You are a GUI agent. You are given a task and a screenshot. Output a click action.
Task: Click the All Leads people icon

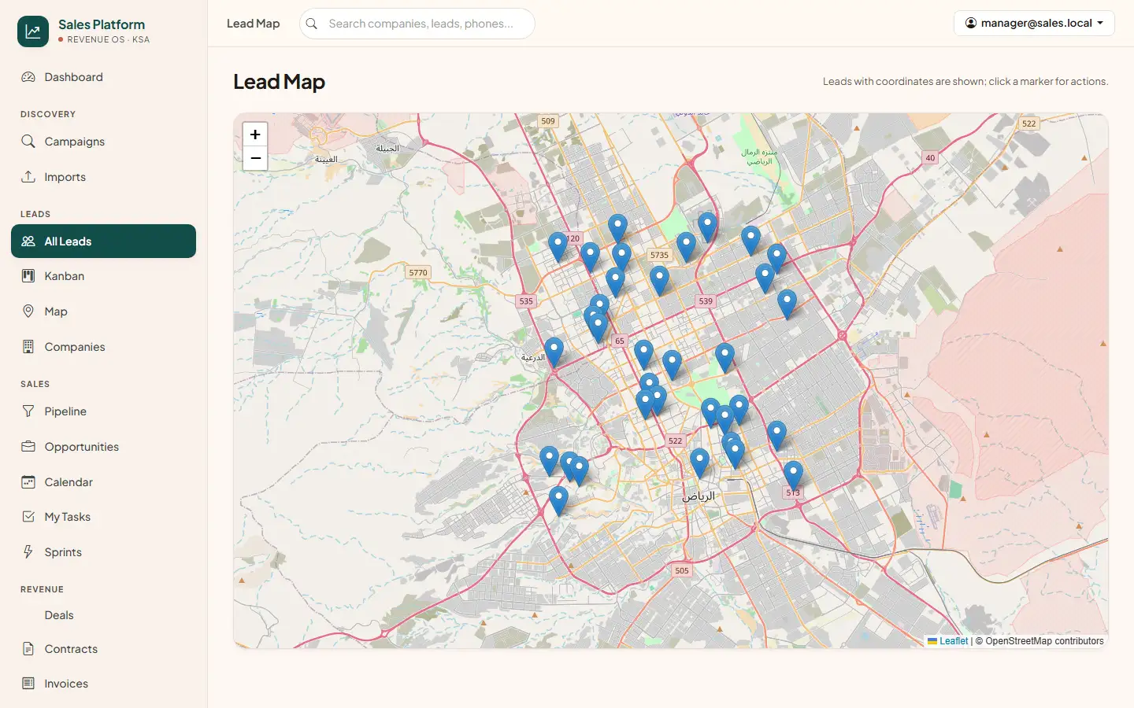pyautogui.click(x=28, y=242)
